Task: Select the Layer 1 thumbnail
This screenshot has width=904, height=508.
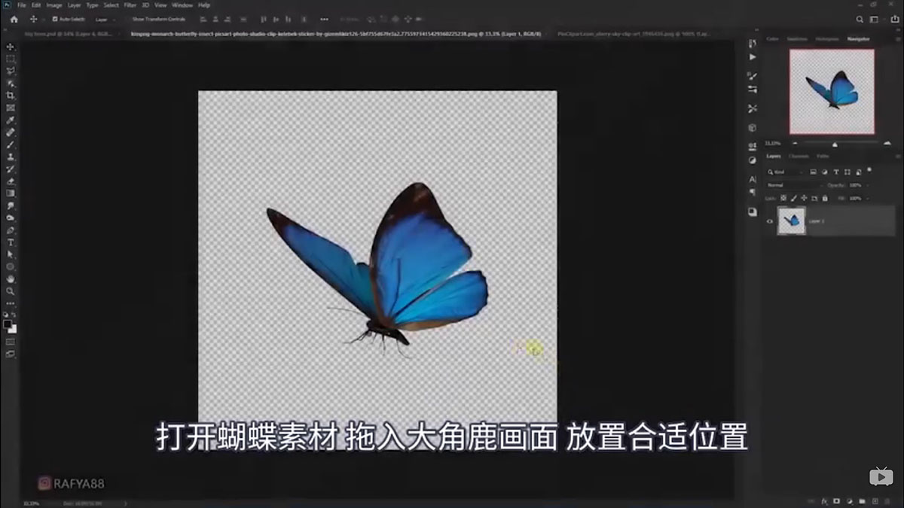Action: click(x=792, y=221)
